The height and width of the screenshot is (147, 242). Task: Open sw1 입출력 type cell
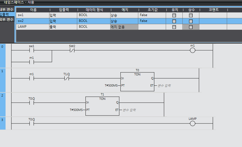click(63, 15)
